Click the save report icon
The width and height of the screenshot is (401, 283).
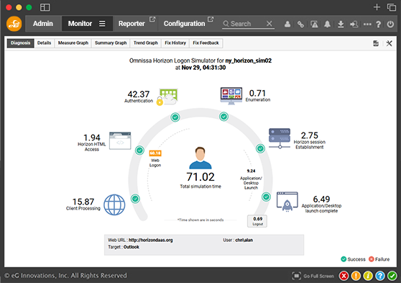tap(376, 43)
